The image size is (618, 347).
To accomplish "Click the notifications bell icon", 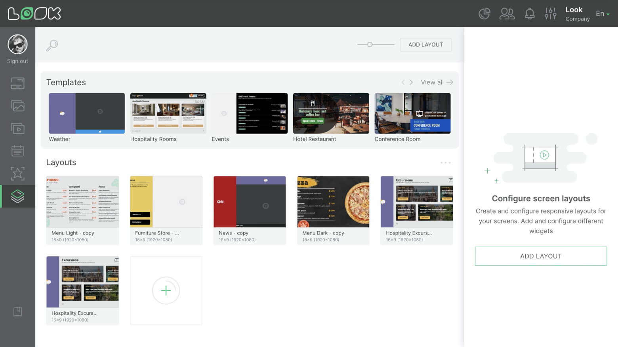I will 529,14.
